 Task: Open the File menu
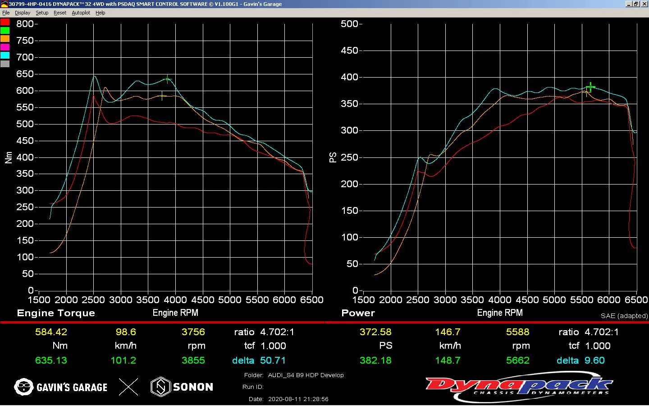click(6, 13)
